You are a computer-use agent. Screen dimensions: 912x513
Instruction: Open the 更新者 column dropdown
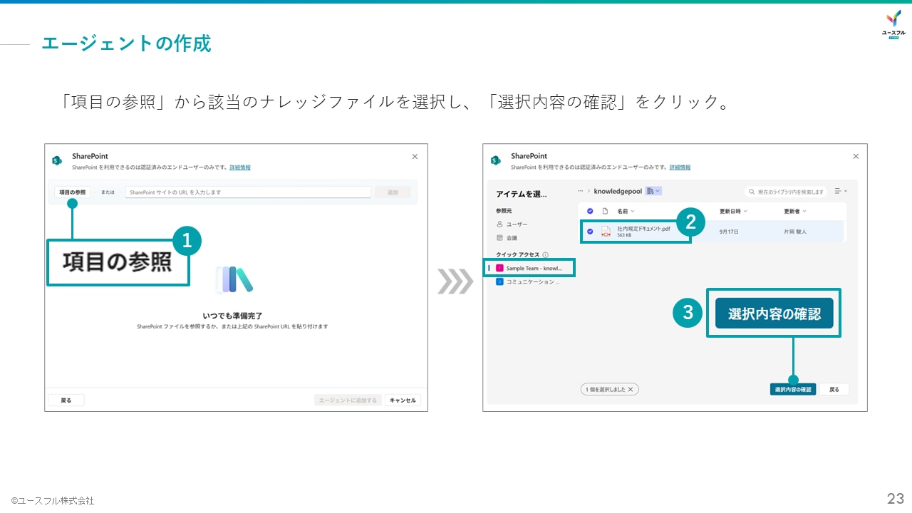804,211
